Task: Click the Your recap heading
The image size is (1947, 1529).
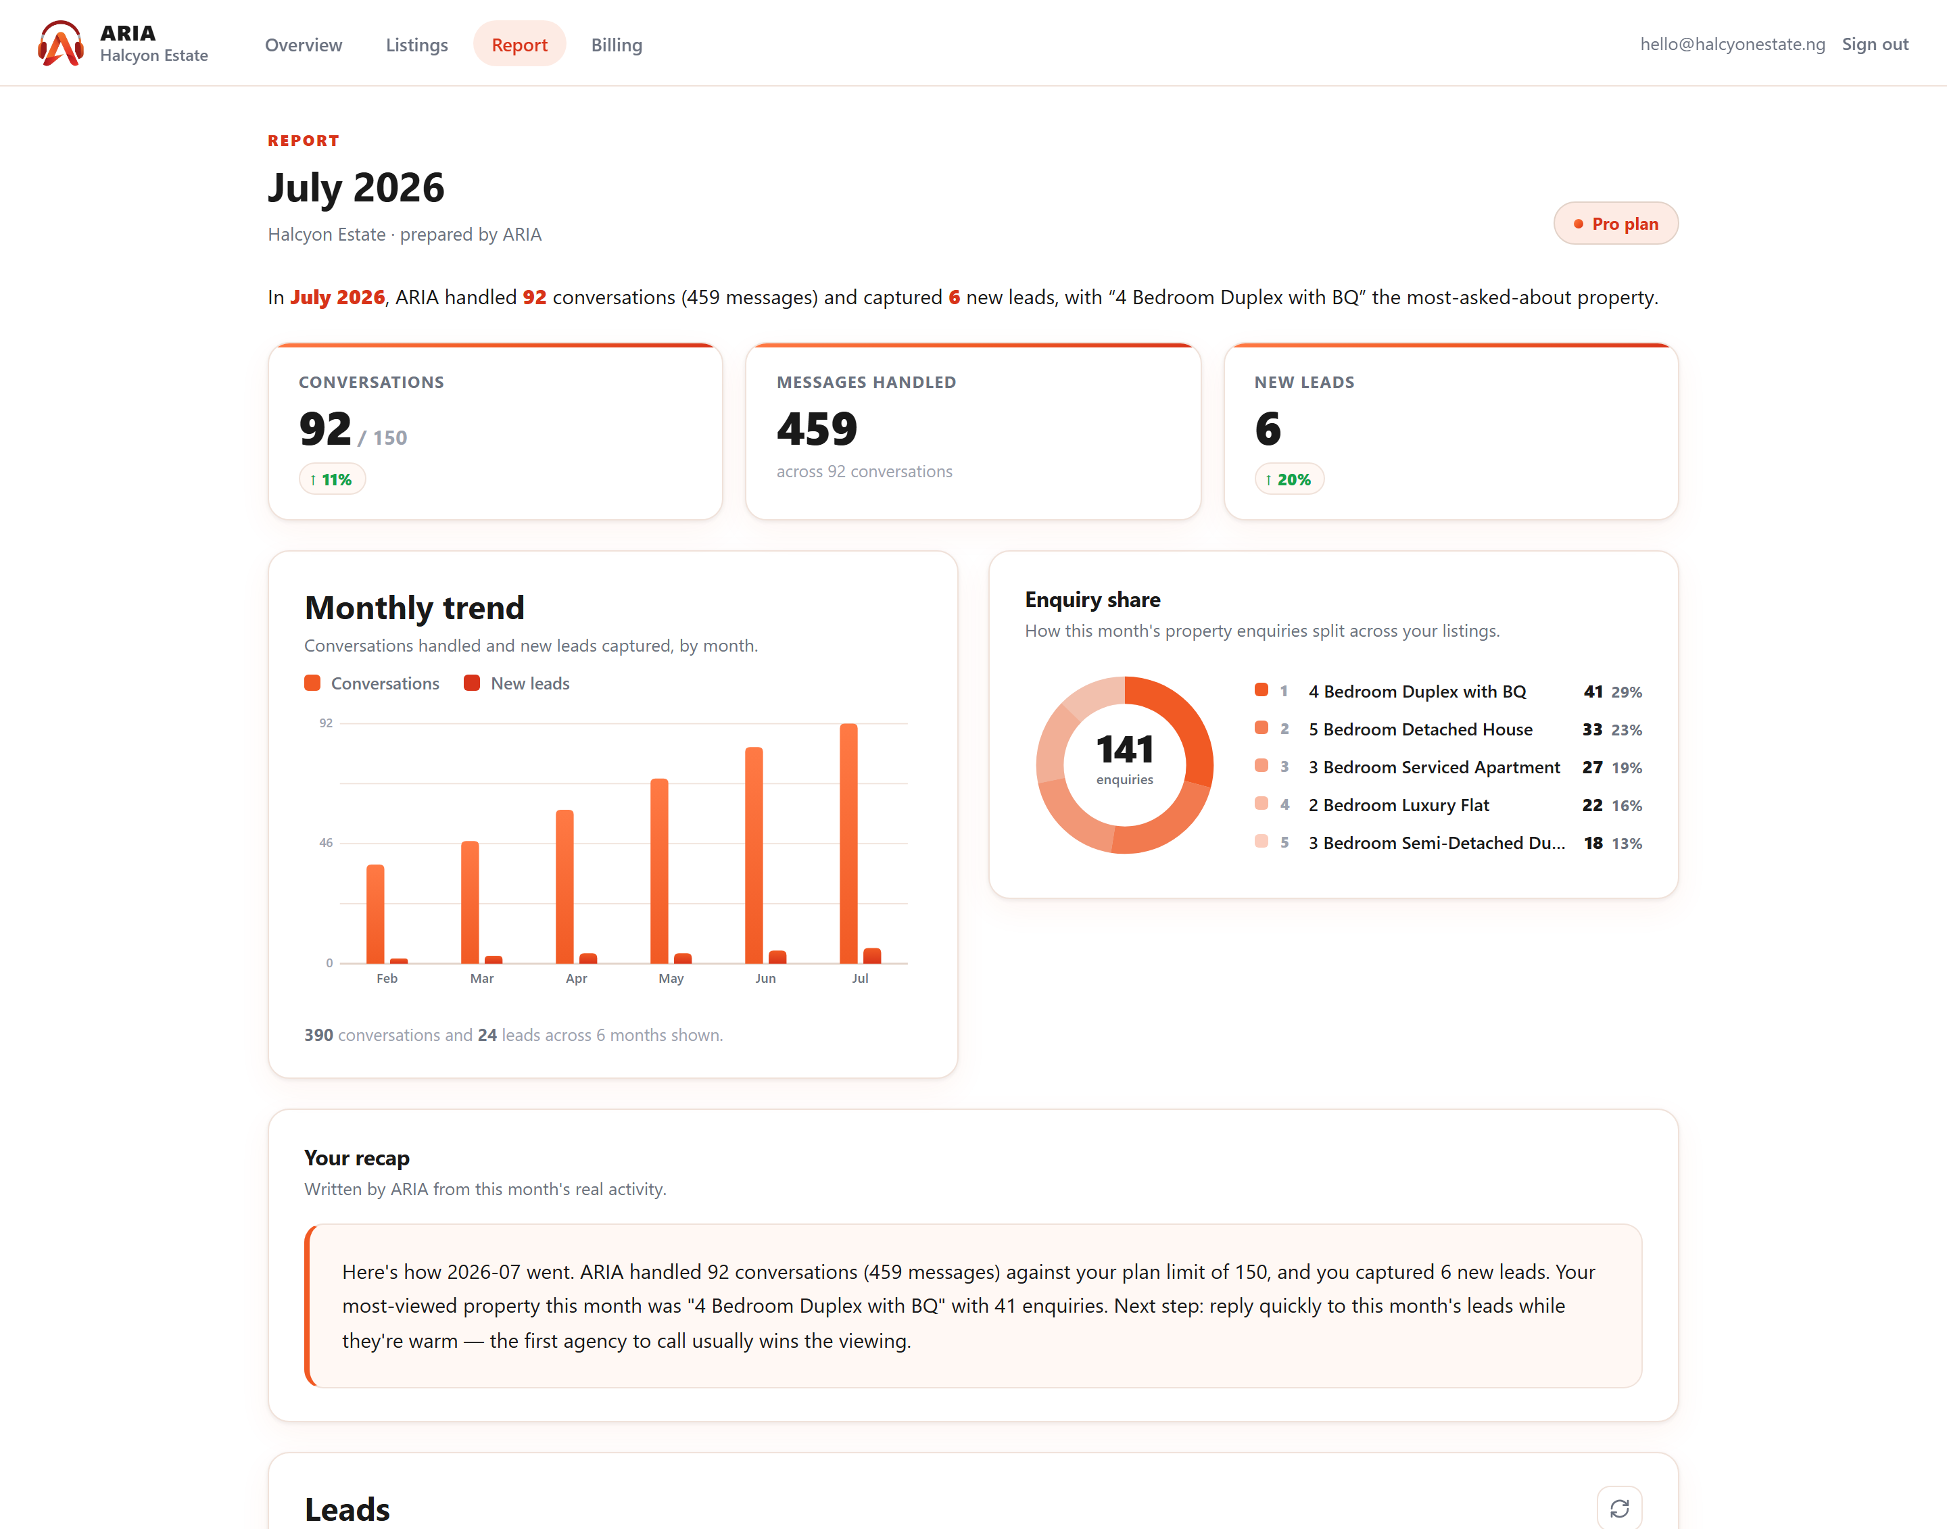Action: click(356, 1157)
